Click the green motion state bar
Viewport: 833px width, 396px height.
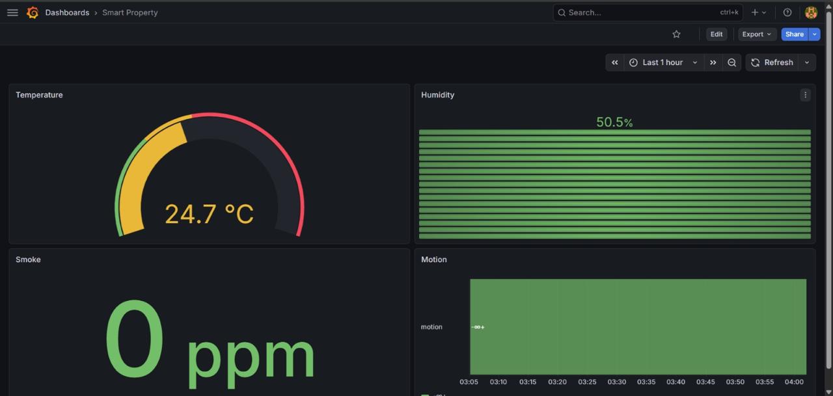pos(638,326)
